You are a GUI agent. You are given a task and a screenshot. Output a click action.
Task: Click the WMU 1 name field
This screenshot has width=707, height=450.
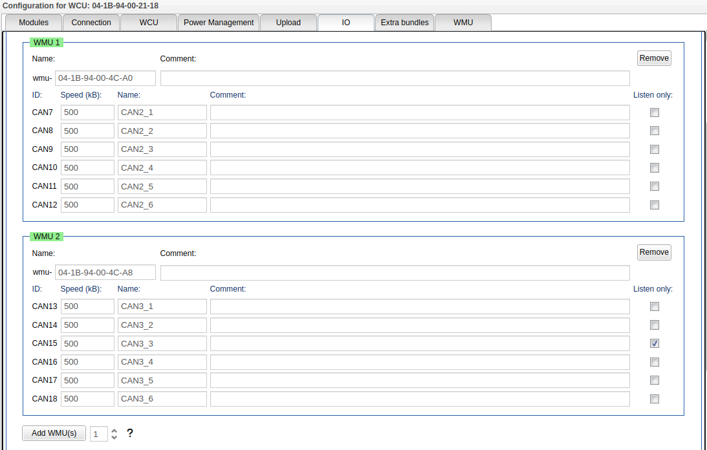(105, 78)
